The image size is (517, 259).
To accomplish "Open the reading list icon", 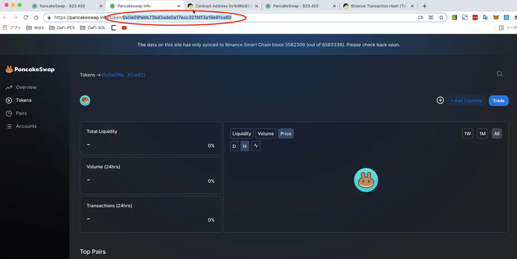I will tap(501, 28).
